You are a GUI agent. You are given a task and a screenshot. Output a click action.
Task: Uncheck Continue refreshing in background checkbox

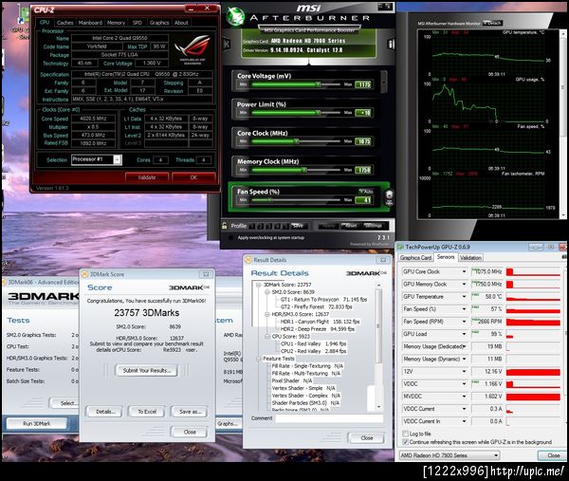pos(405,442)
